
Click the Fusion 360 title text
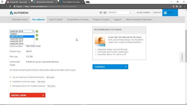(125, 37)
